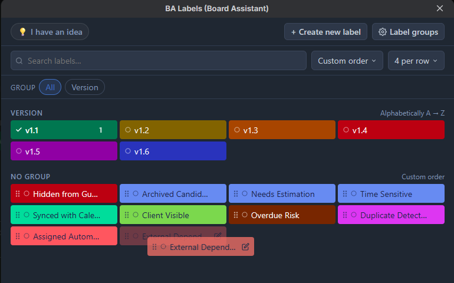
Task: Click the VERSION group heading
Action: 27,113
